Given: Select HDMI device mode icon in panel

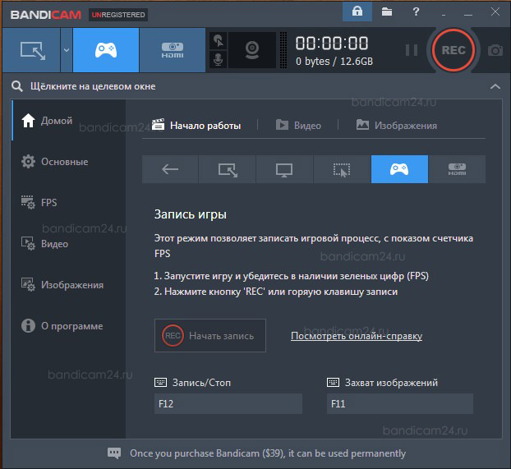Looking at the screenshot, I should (458, 169).
